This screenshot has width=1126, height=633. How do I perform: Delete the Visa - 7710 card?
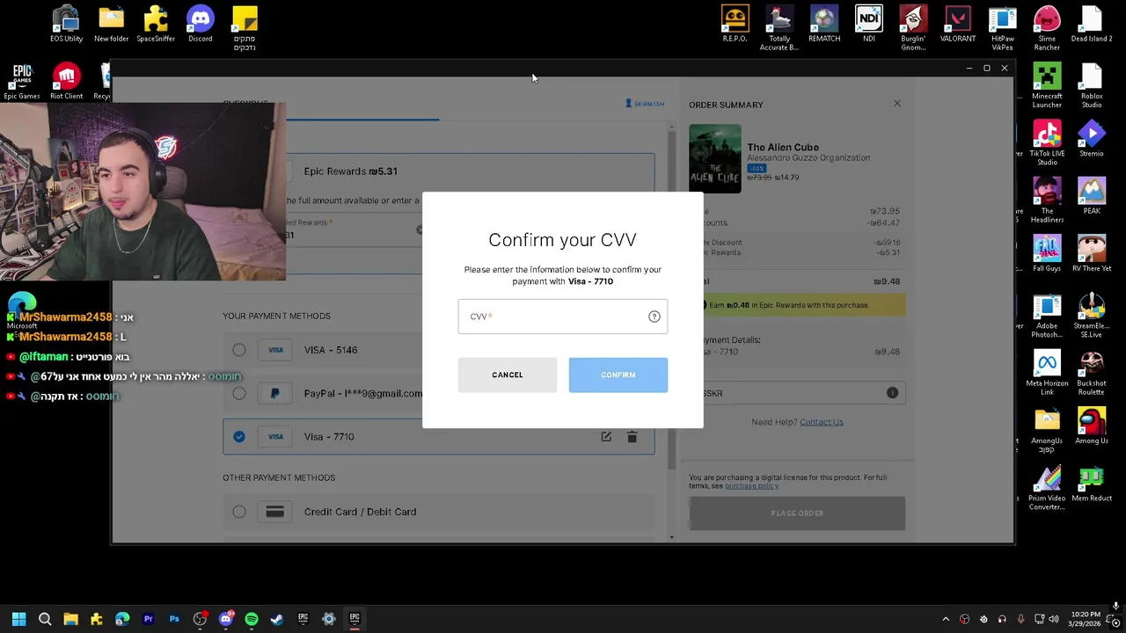[x=632, y=437]
